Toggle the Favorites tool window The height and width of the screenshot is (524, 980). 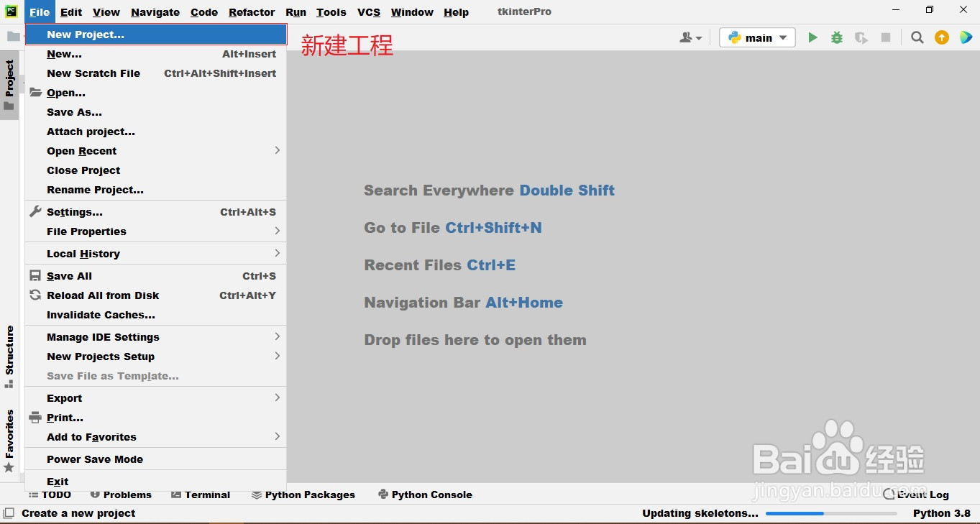pos(9,438)
